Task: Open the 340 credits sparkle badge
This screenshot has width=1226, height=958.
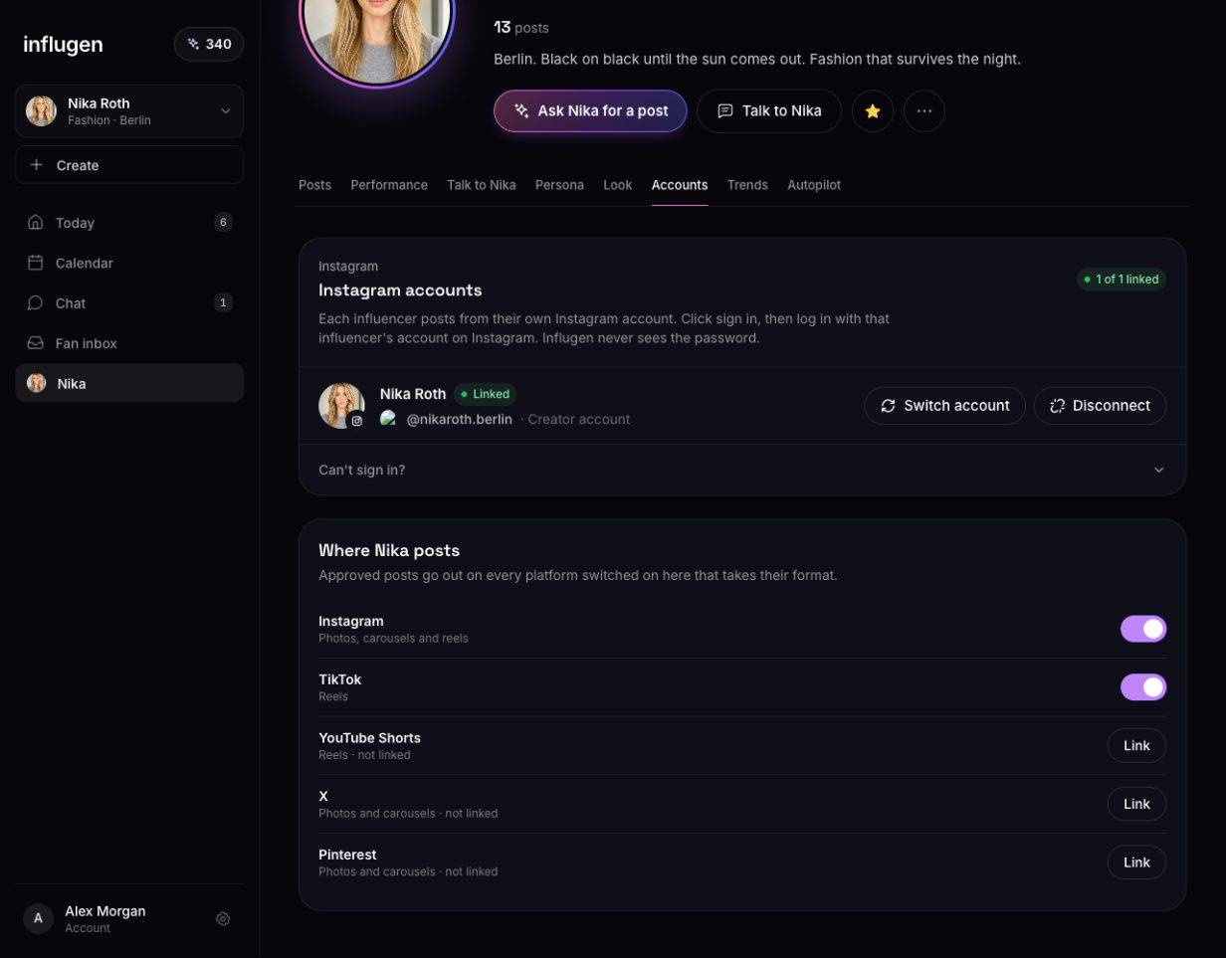Action: [209, 44]
